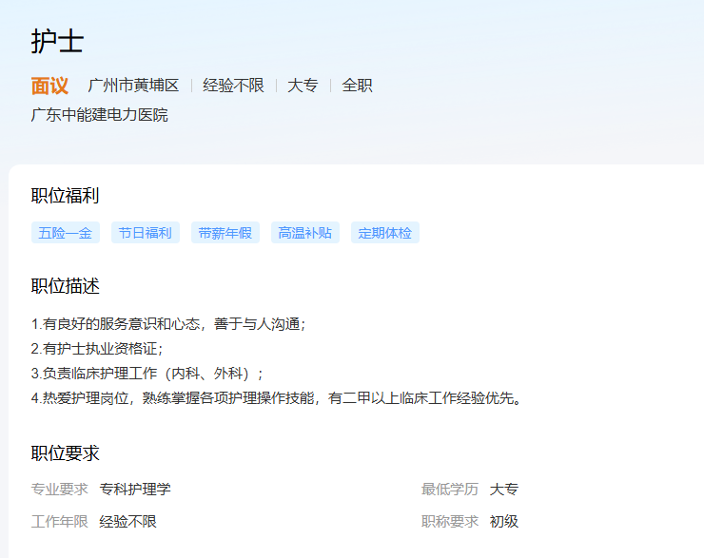Select the 定期体检 benefit tag
The height and width of the screenshot is (558, 704).
[x=385, y=233]
